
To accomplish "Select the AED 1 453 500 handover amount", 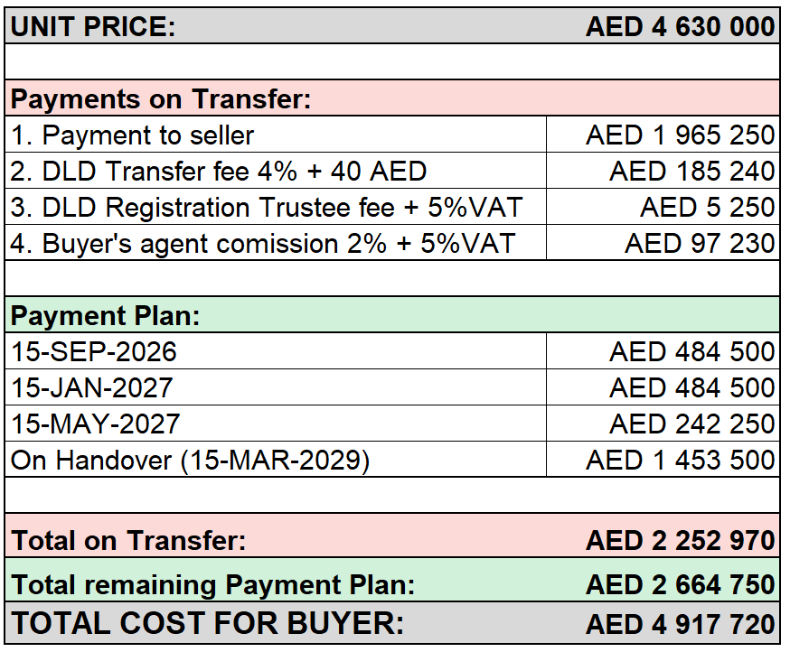I will click(663, 460).
